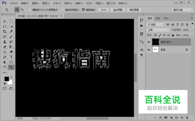Open the 不透明度 100% dropdown
Viewport: 195px width, 121px height.
(192, 30)
